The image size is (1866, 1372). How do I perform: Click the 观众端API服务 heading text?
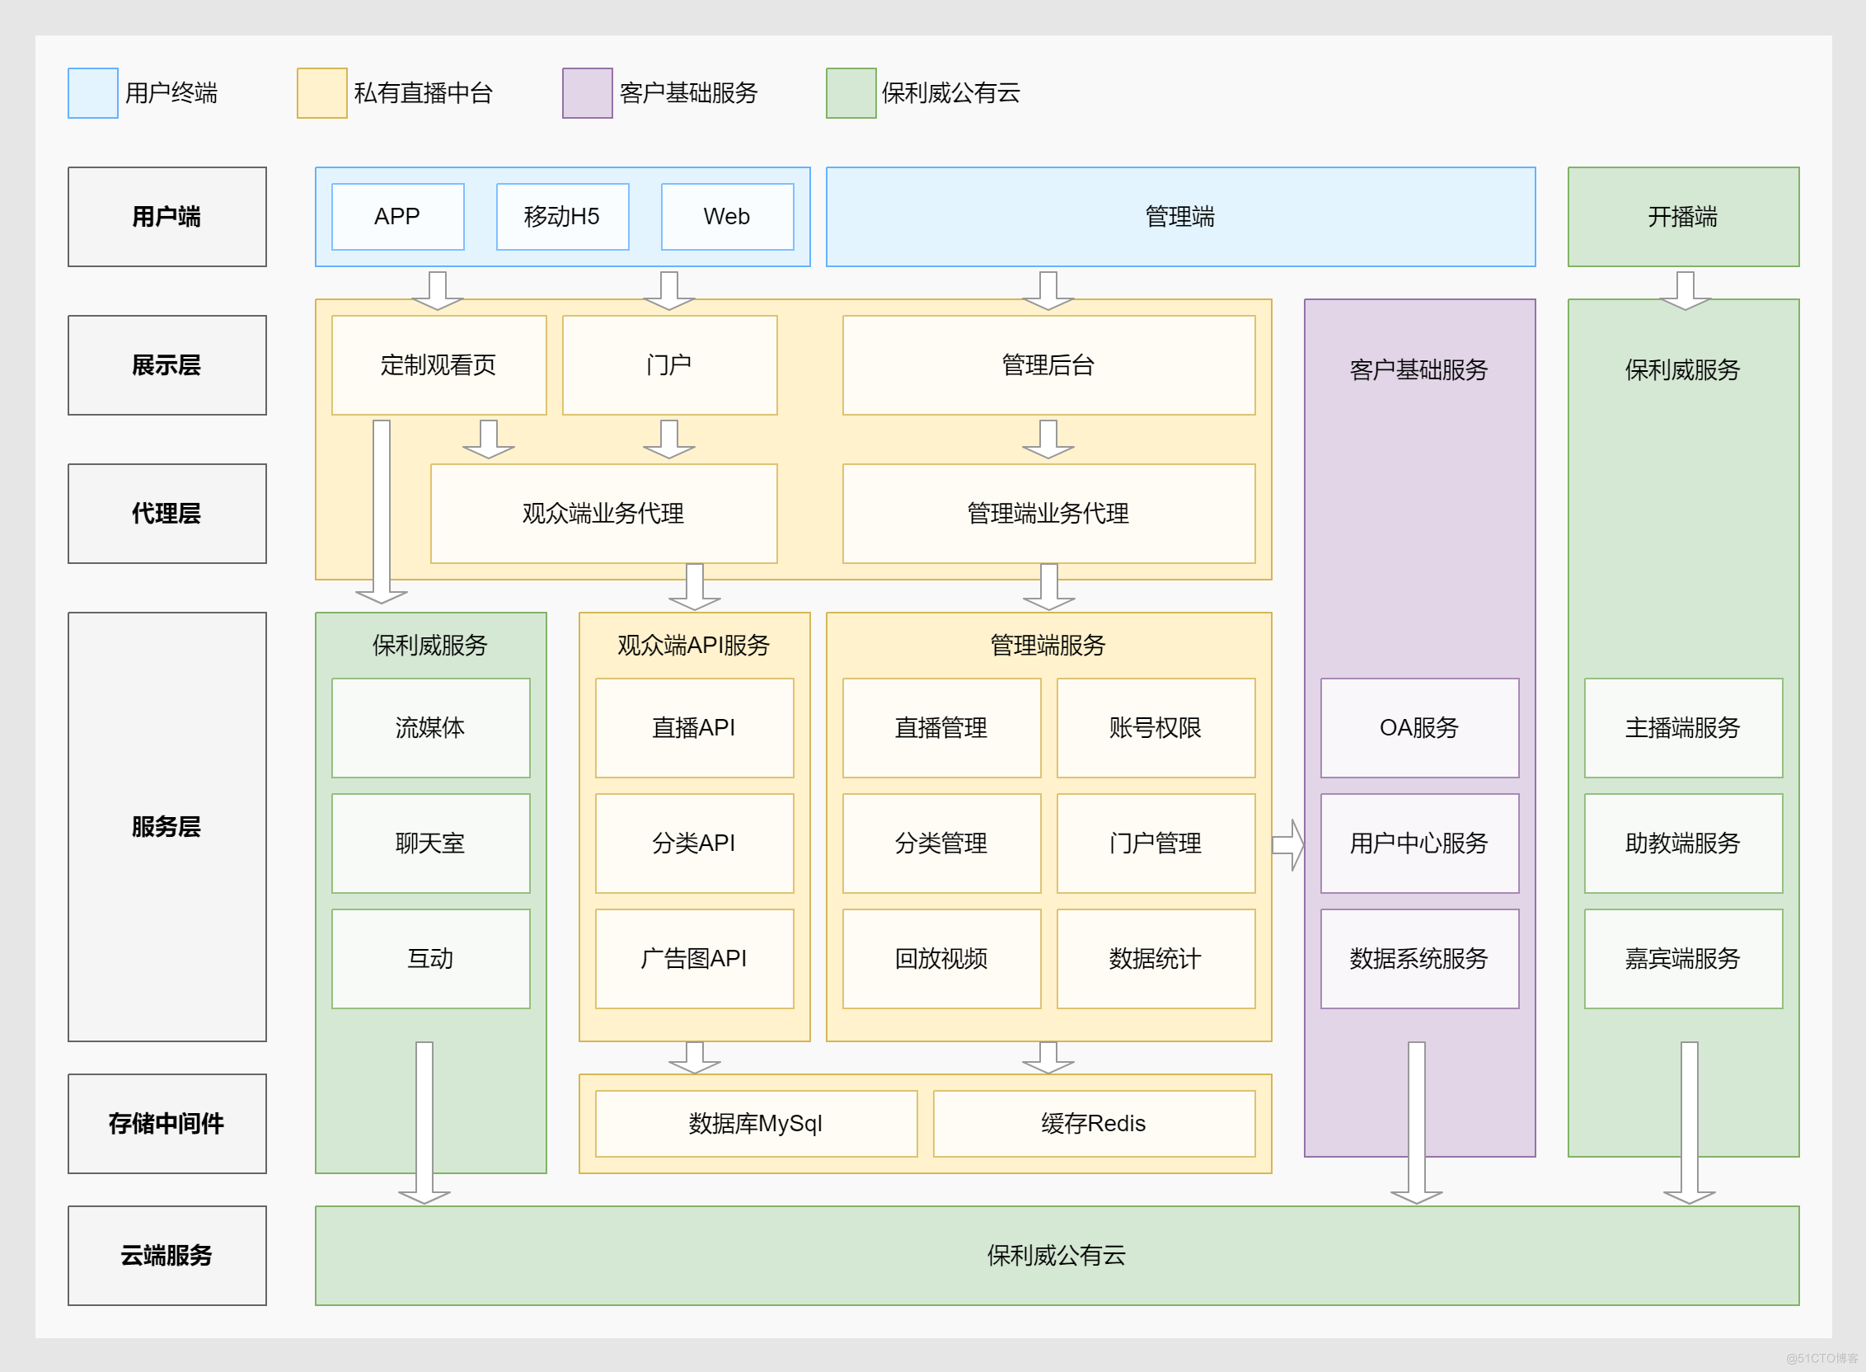[x=694, y=646]
